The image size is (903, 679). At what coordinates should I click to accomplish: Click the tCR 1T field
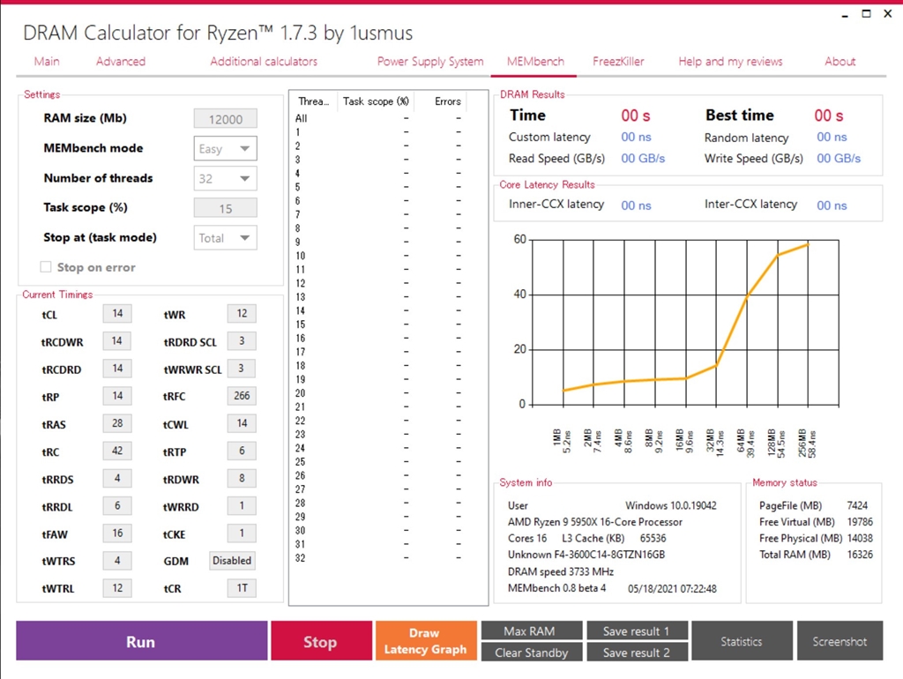coord(242,587)
